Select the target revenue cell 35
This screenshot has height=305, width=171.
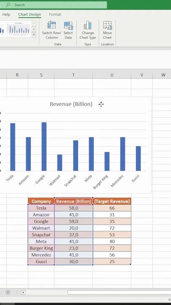pyautogui.click(x=112, y=222)
